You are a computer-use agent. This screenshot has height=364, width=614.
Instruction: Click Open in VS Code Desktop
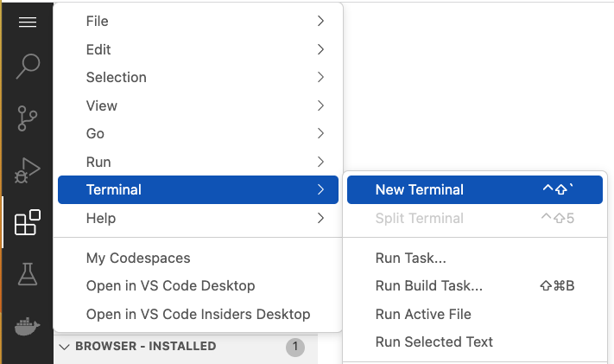pyautogui.click(x=170, y=286)
